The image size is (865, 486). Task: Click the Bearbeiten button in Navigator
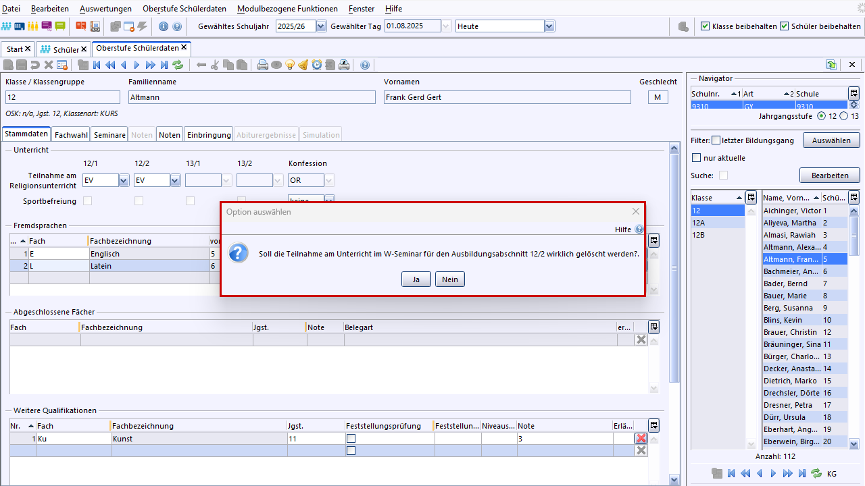pyautogui.click(x=830, y=175)
